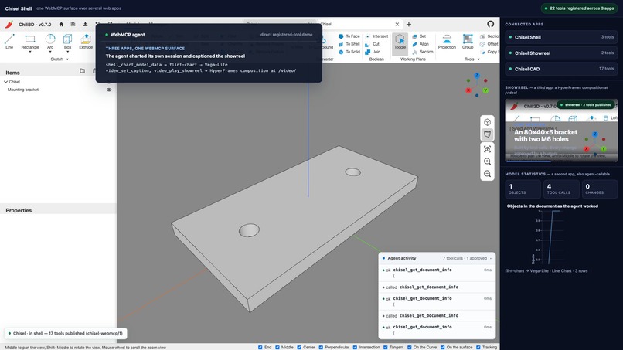Open the GitHub icon link

pyautogui.click(x=490, y=24)
